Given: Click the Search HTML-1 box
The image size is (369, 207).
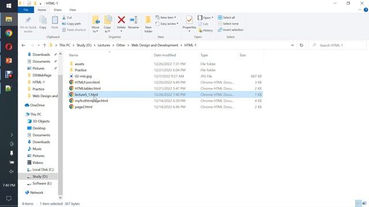Looking at the screenshot, I should click(337, 45).
